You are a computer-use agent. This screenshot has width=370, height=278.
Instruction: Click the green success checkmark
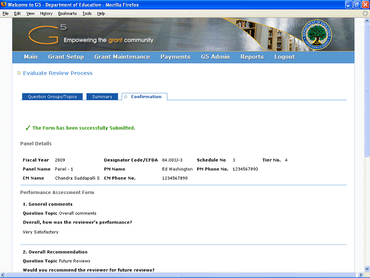[x=28, y=128]
